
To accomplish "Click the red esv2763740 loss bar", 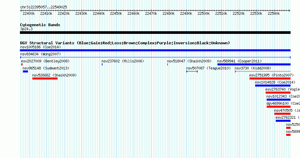I will pos(278,93).
